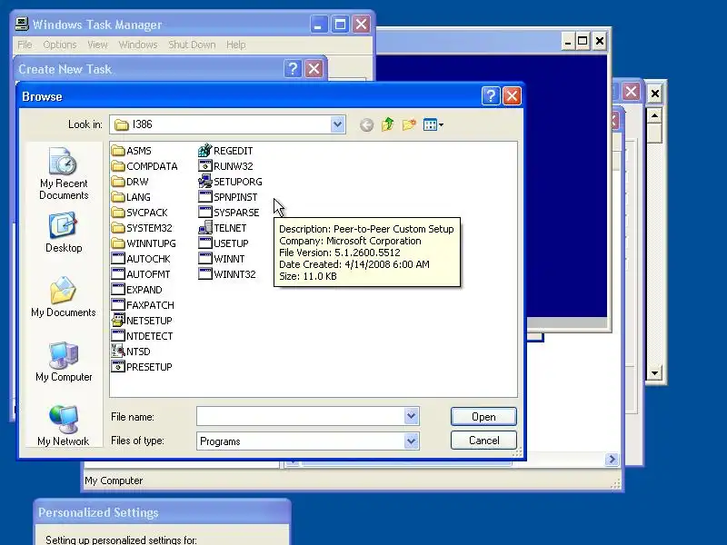Click scroll down arrow in rightmost window
The width and height of the screenshot is (727, 545).
click(x=654, y=373)
